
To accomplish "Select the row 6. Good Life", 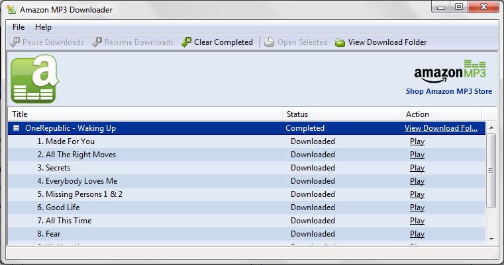I will (x=246, y=208).
